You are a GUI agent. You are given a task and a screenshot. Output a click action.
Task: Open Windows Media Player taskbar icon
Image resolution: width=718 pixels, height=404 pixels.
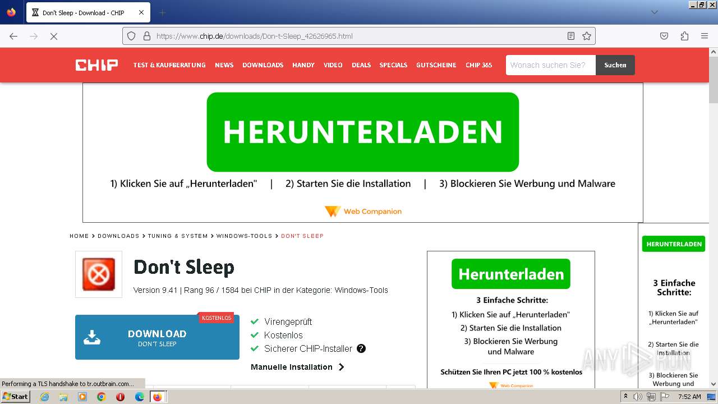pos(82,397)
